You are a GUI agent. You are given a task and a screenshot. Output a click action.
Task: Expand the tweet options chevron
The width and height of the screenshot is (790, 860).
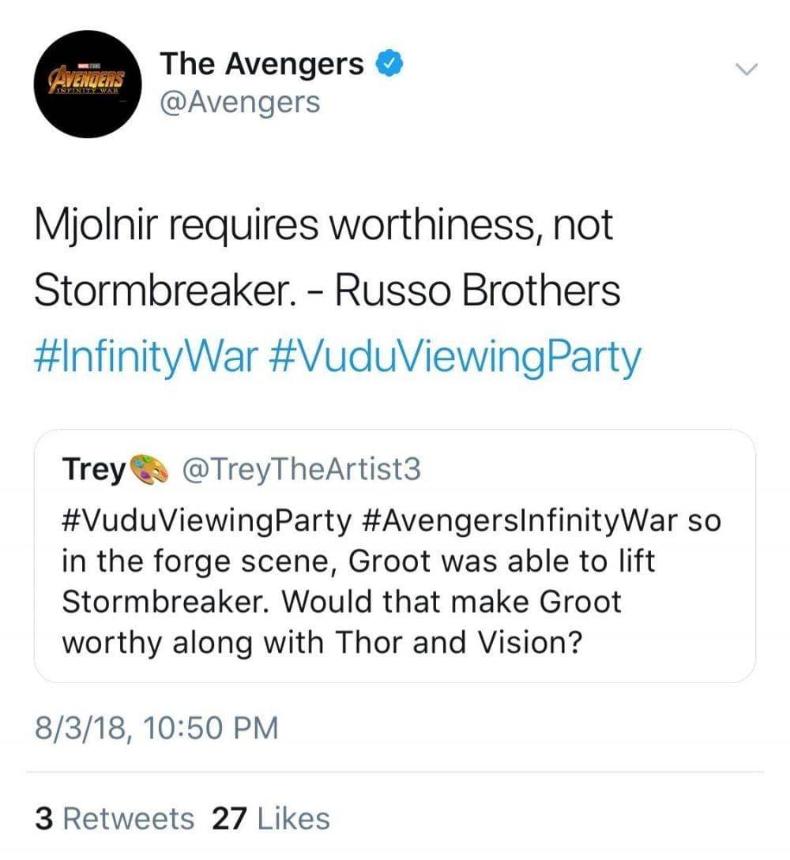tap(745, 69)
